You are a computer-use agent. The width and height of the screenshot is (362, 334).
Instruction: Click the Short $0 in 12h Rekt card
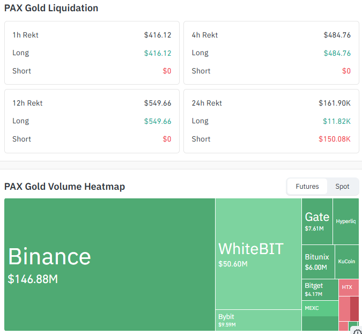(x=167, y=139)
